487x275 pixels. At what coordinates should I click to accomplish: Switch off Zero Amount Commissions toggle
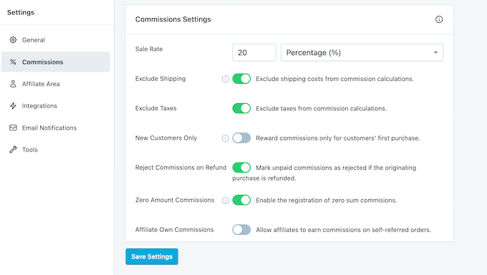241,200
